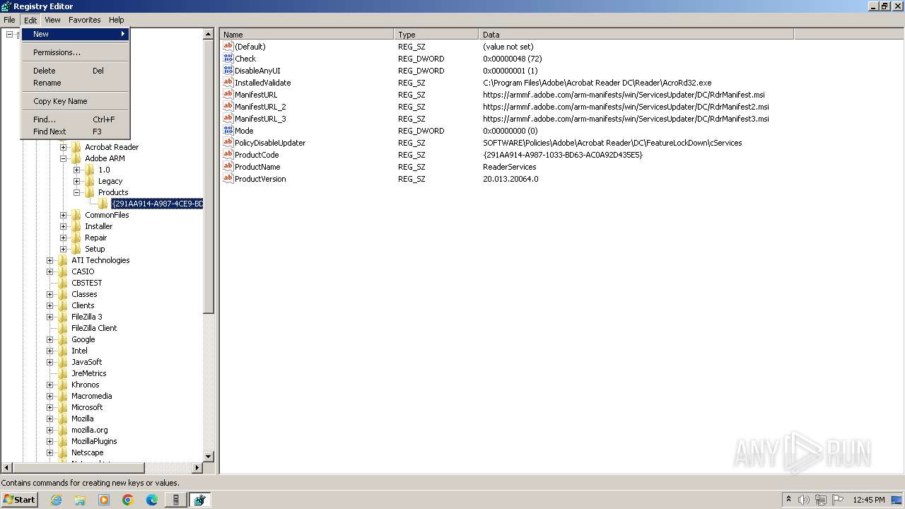The image size is (905, 509).
Task: Open the View menu
Action: point(52,20)
